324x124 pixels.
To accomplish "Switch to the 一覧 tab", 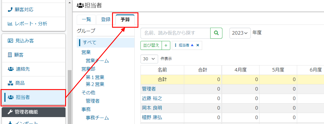I will coord(86,20).
